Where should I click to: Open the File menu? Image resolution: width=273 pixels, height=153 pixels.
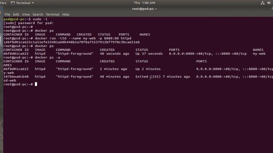(7, 14)
